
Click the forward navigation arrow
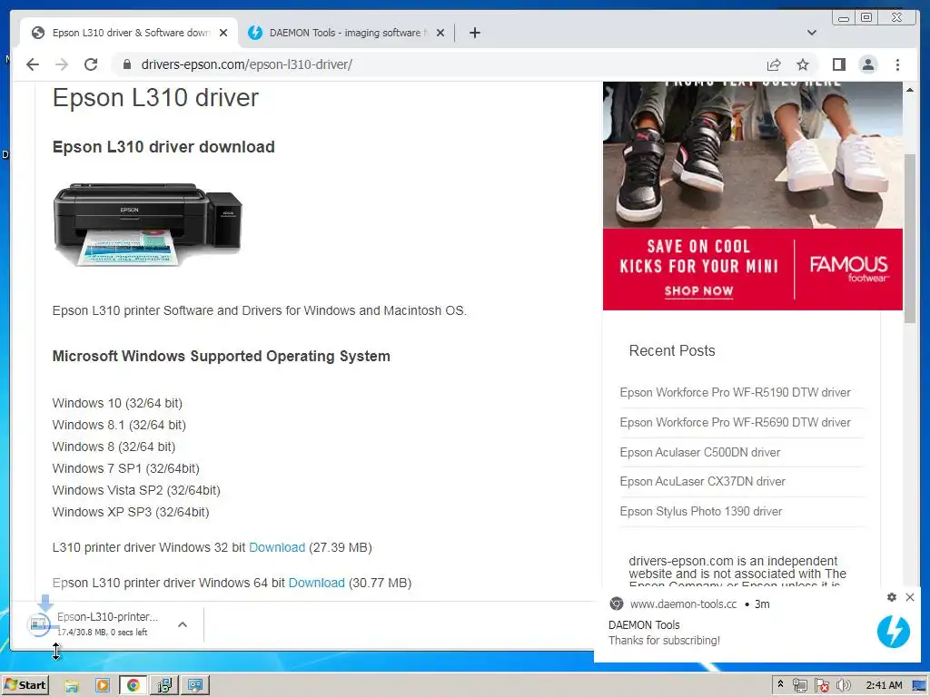[62, 64]
